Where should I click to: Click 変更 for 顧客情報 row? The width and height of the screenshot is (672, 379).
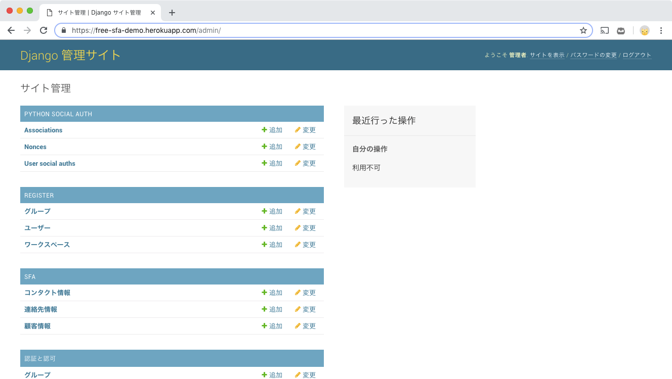tap(305, 326)
